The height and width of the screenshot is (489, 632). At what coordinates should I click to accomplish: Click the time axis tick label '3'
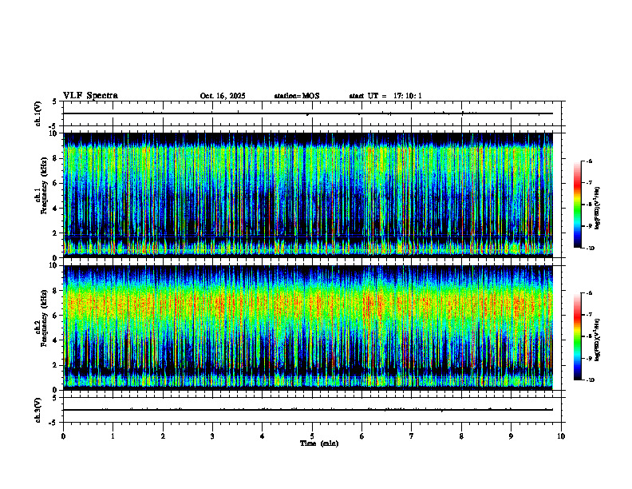point(212,436)
